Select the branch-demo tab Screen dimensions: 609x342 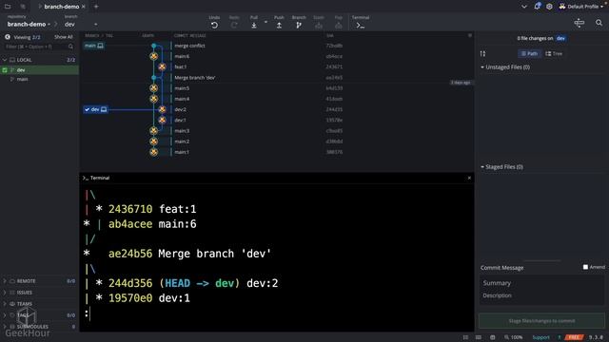click(61, 7)
